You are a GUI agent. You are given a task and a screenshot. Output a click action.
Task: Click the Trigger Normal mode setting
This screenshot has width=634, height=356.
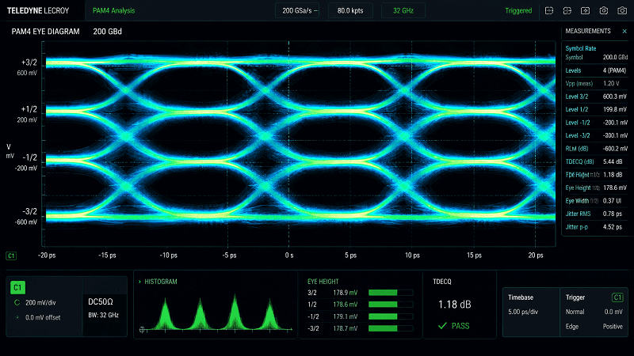point(575,312)
